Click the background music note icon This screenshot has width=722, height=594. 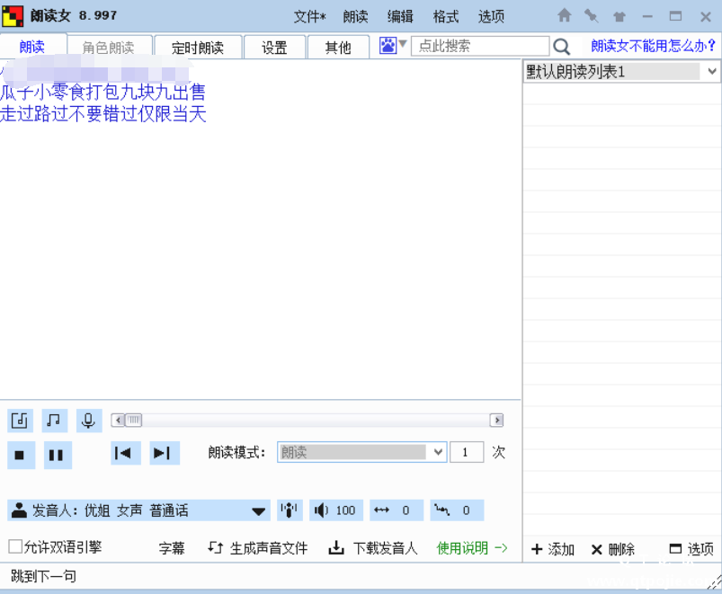coord(54,421)
